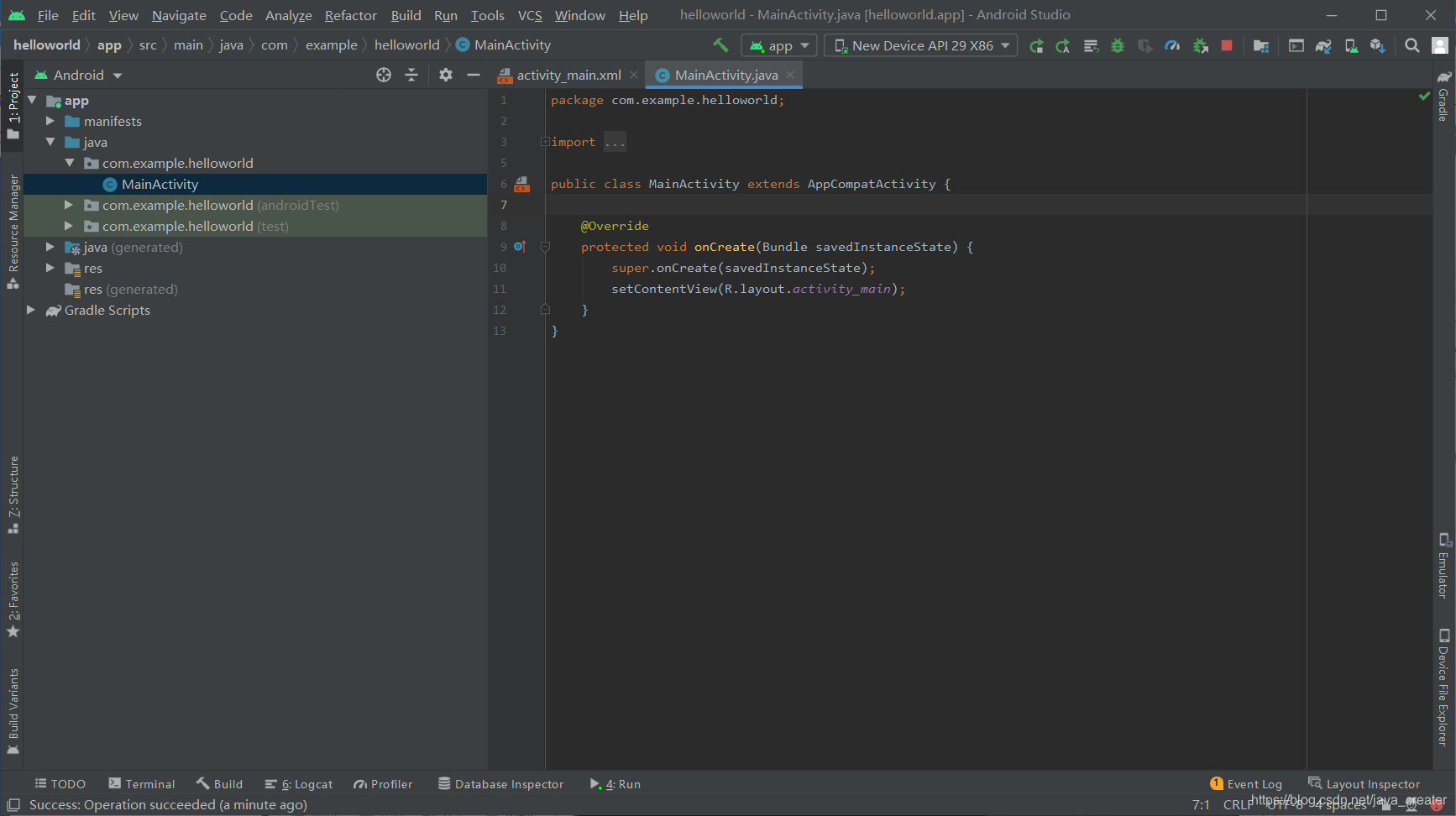
Task: Collapse the app module node
Action: (32, 100)
